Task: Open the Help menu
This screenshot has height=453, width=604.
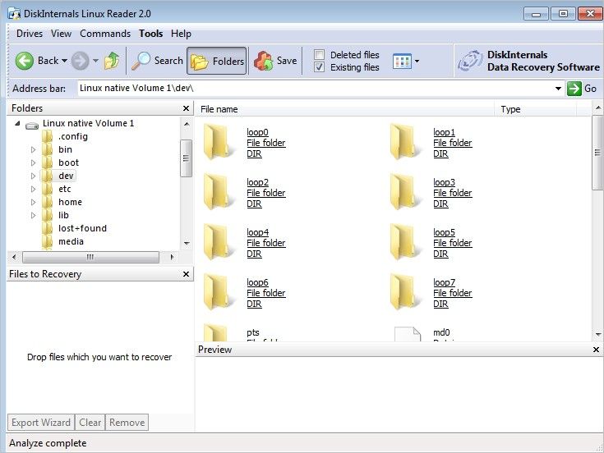Action: (181, 34)
